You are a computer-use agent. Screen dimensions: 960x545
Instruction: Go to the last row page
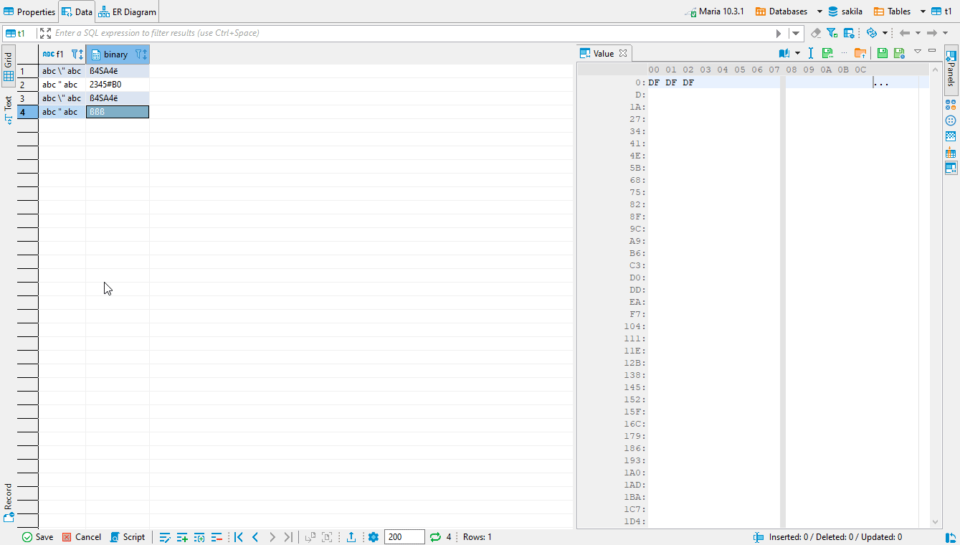288,537
